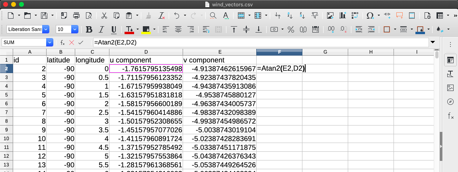Image resolution: width=458 pixels, height=172 pixels.
Task: Click in the formula input line
Action: click(x=259, y=42)
